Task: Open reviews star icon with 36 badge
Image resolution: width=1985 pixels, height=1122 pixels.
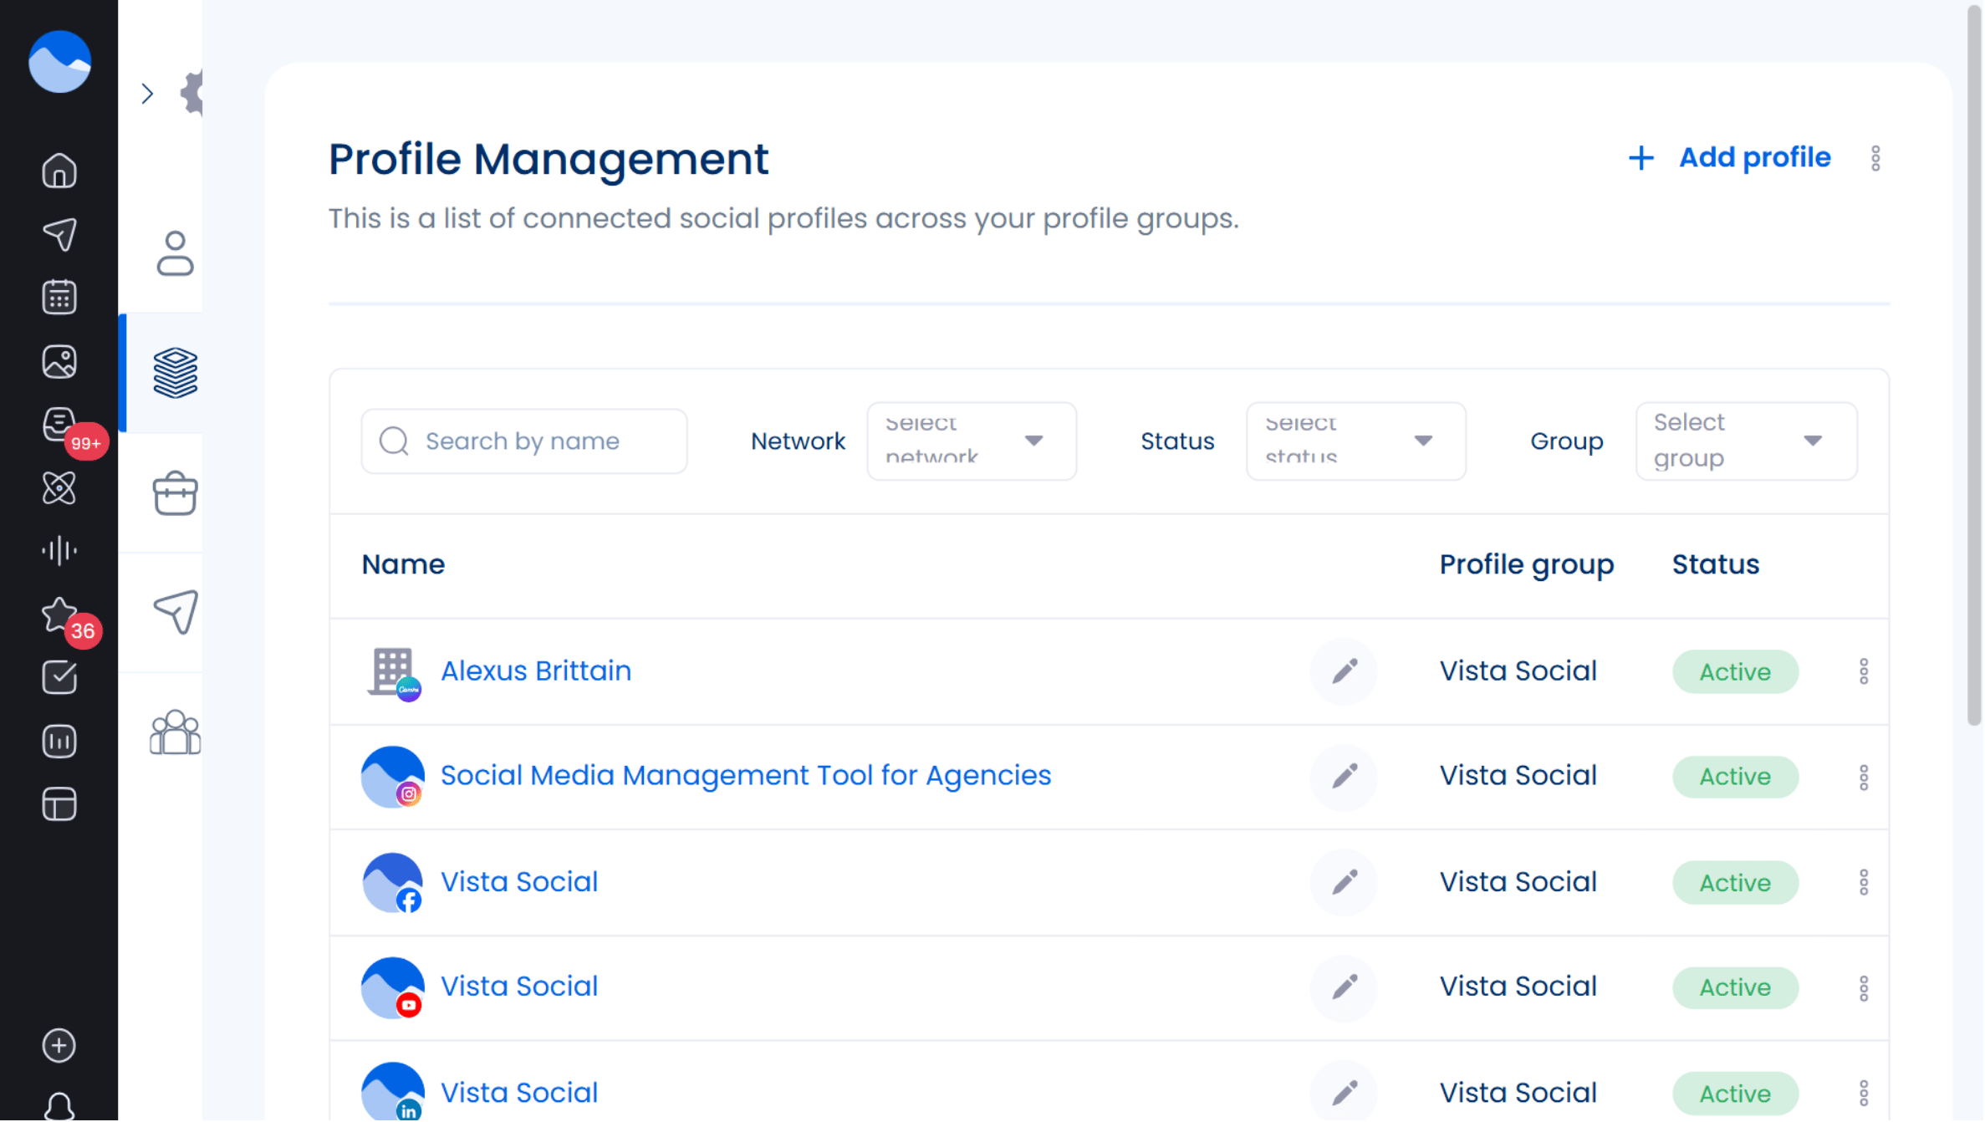Action: click(60, 615)
